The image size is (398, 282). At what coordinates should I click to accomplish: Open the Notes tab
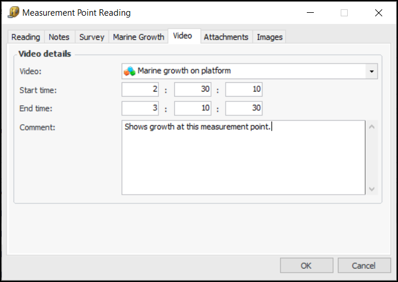[x=59, y=37]
